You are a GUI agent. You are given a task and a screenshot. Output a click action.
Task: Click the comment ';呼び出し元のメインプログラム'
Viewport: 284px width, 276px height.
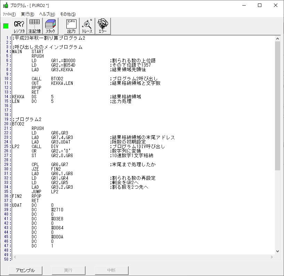pyautogui.click(x=47, y=47)
